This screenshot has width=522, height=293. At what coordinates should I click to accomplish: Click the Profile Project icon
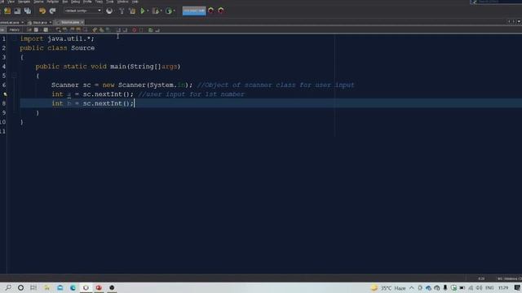(169, 11)
